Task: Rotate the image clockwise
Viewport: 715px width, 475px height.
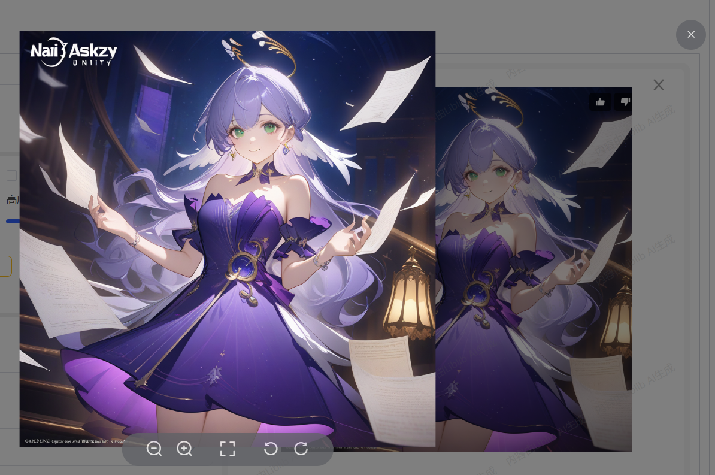Action: [301, 449]
